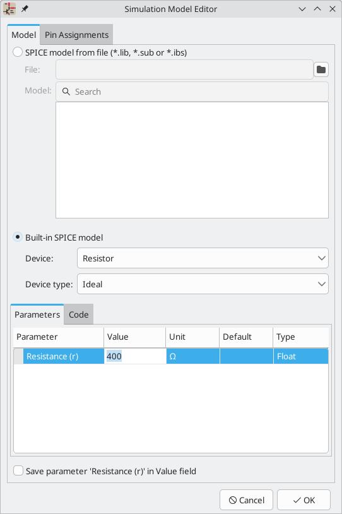The width and height of the screenshot is (342, 514).
Task: Expand the Device type dropdown showing Ideal
Action: pos(203,284)
